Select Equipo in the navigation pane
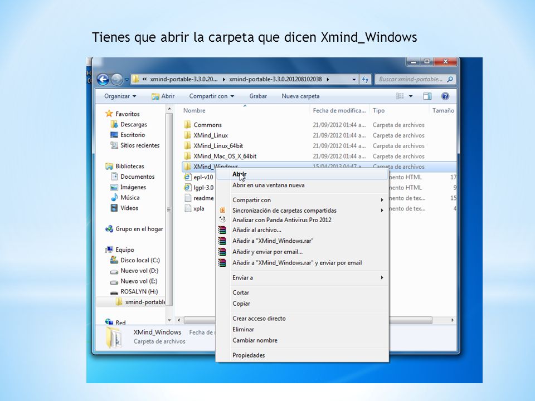 click(120, 250)
